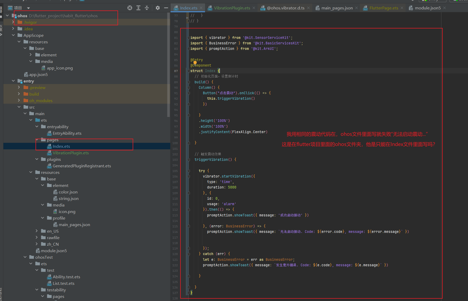Switch to Index.ets editor tab

point(189,8)
